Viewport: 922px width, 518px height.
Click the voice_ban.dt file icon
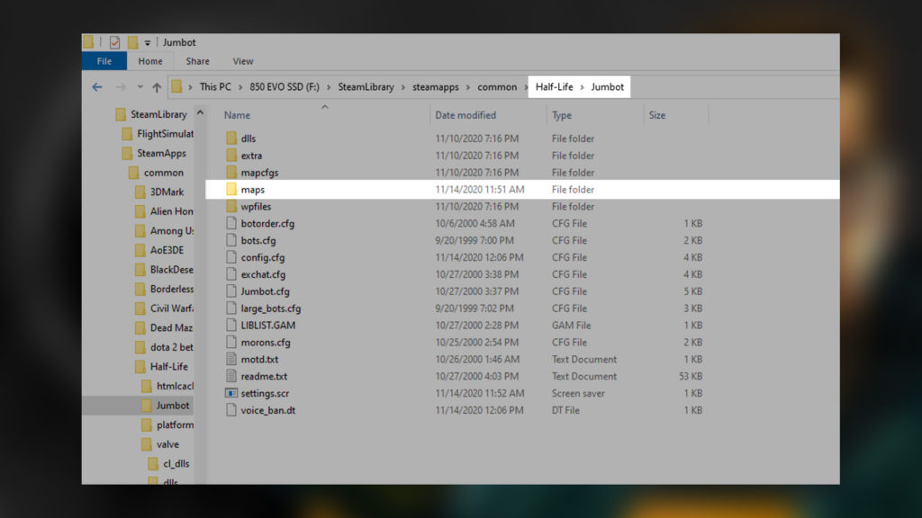pyautogui.click(x=231, y=410)
